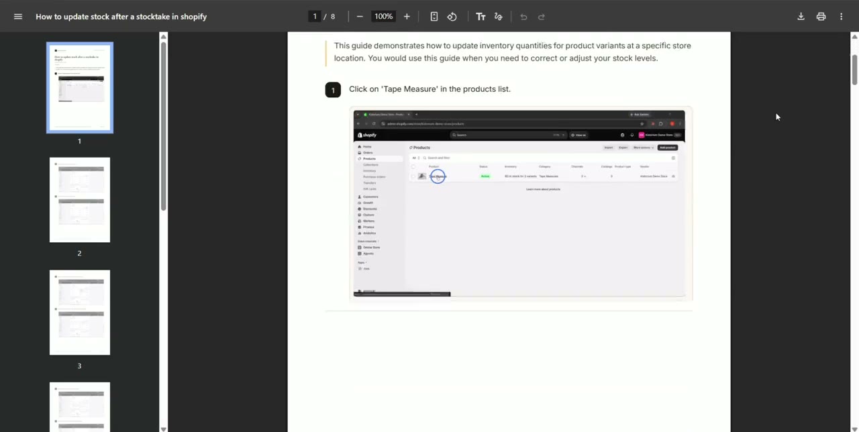This screenshot has height=432, width=859.
Task: Click the document vertical scrollbar thumb
Action: point(854,69)
